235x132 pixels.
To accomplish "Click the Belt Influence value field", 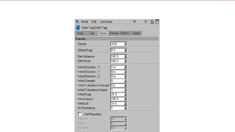I will 117,56.
